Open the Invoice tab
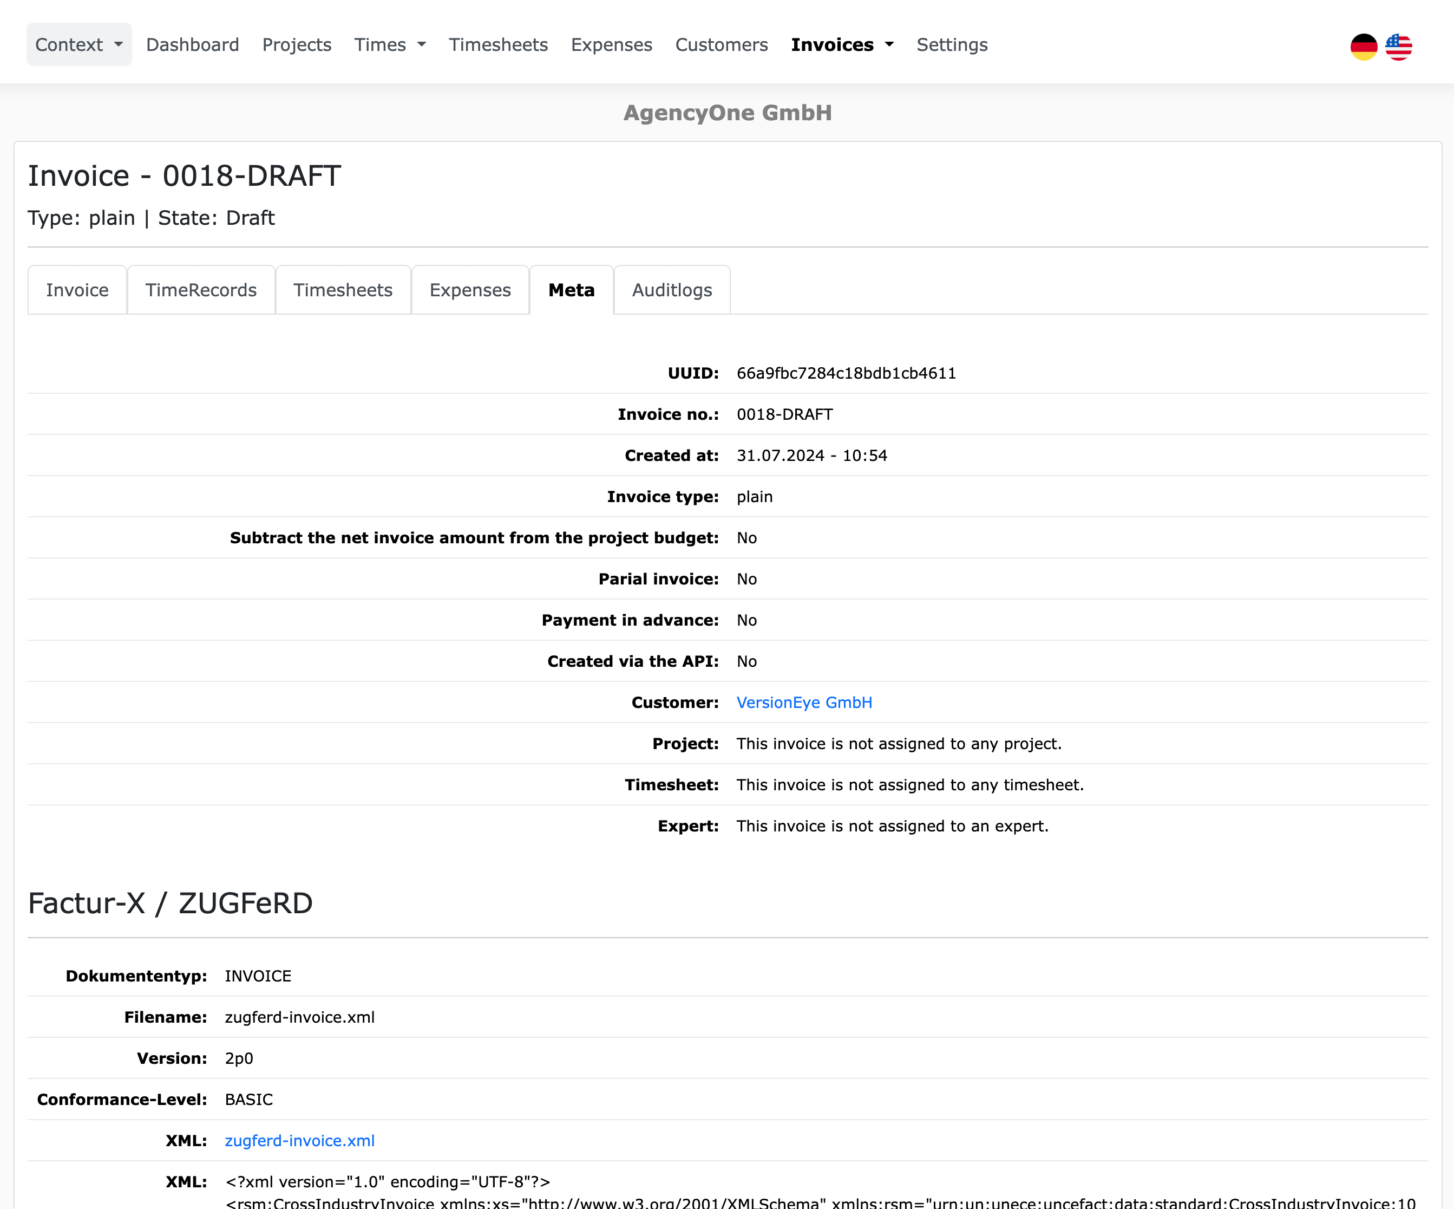This screenshot has width=1454, height=1209. pyautogui.click(x=77, y=290)
